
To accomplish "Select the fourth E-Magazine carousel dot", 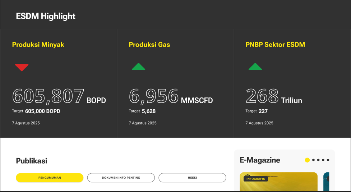I will (x=323, y=160).
